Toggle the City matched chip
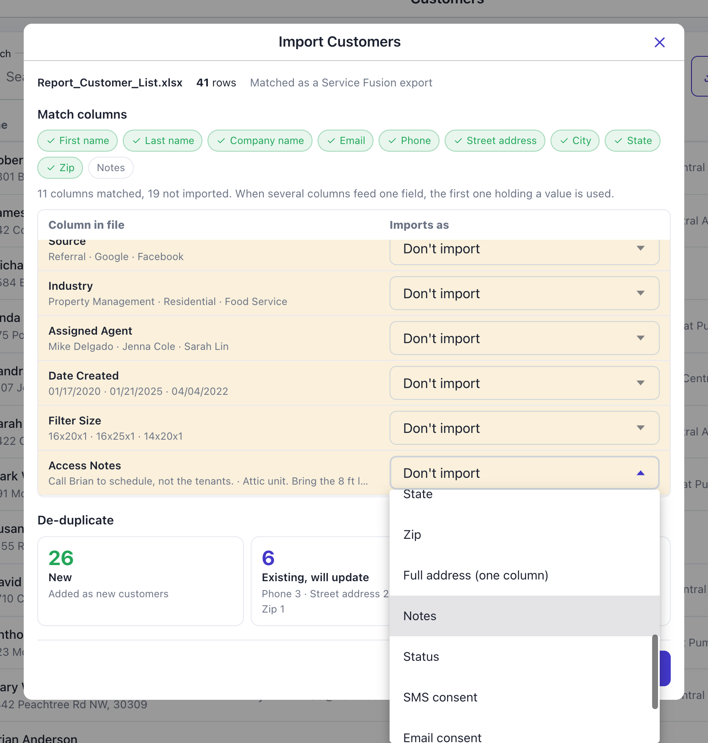The width and height of the screenshot is (708, 743). coord(575,141)
